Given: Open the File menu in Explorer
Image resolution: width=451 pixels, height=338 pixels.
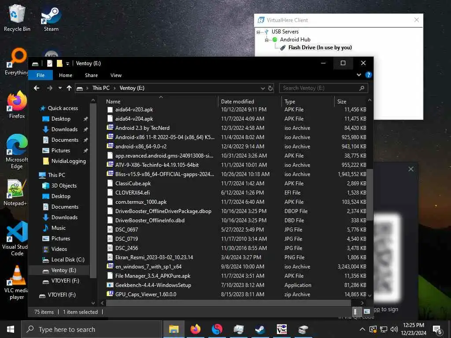Looking at the screenshot, I should click(41, 75).
